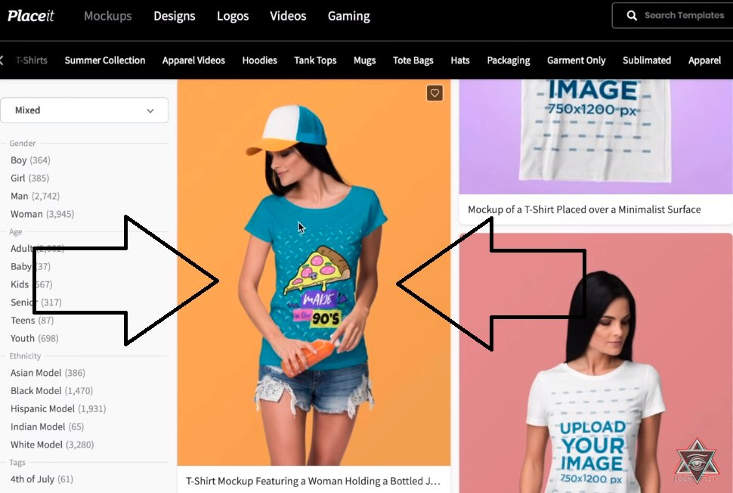The width and height of the screenshot is (733, 493).
Task: Open the Videos section
Action: [x=288, y=16]
